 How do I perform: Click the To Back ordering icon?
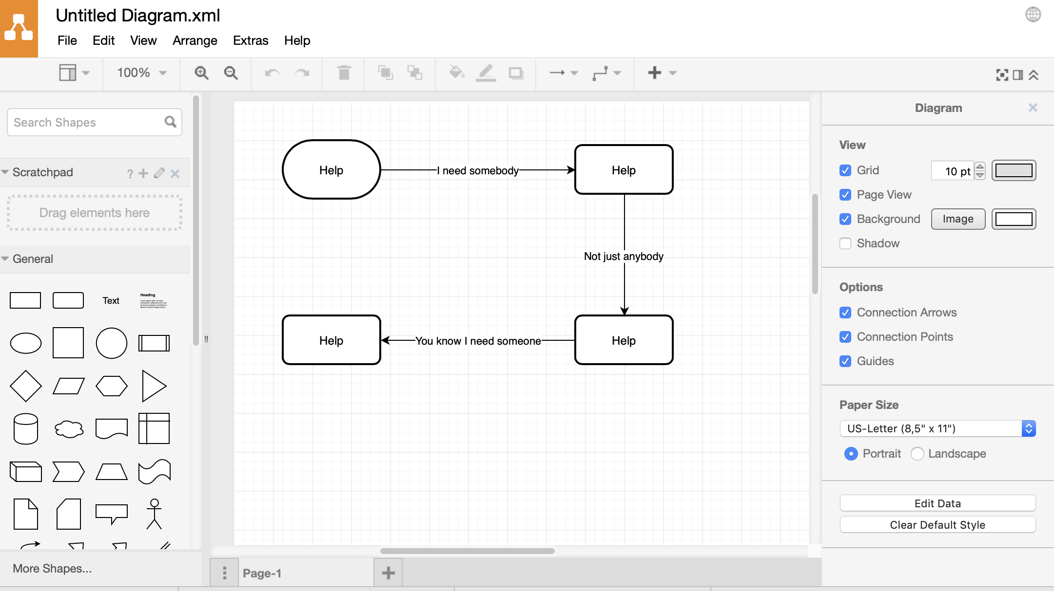[415, 72]
